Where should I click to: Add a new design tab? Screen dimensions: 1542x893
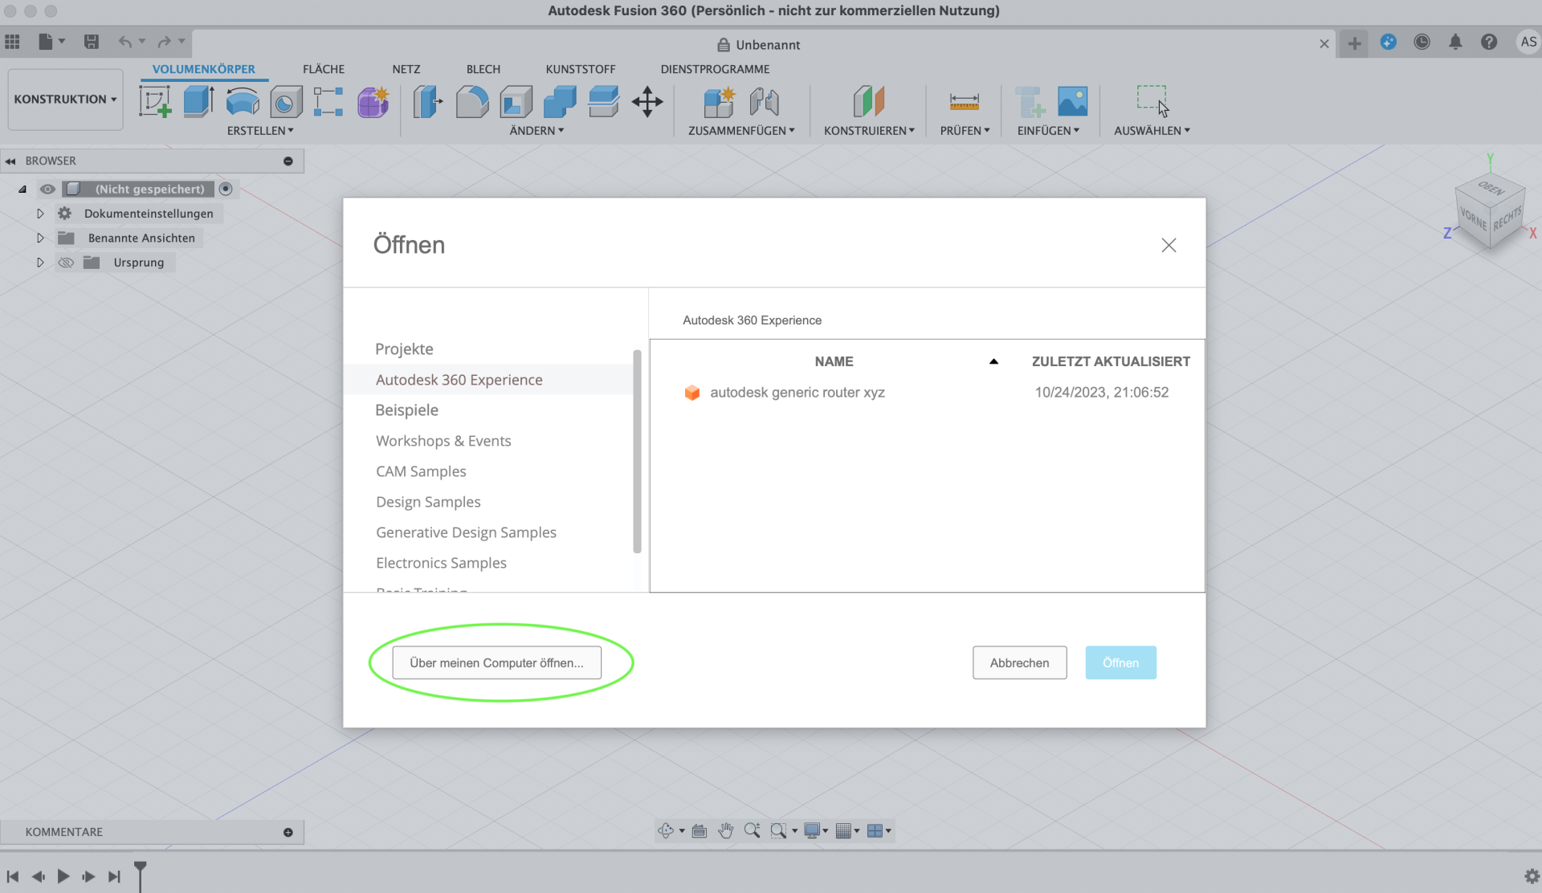pyautogui.click(x=1354, y=43)
